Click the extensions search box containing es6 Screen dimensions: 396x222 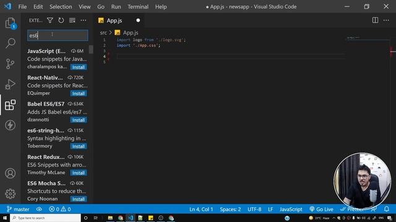(58, 36)
